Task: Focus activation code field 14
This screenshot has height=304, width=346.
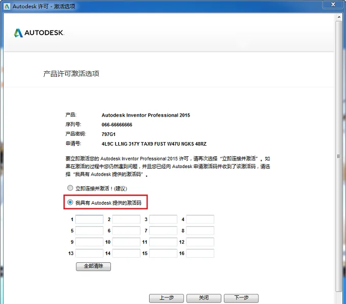Action: 126,253
